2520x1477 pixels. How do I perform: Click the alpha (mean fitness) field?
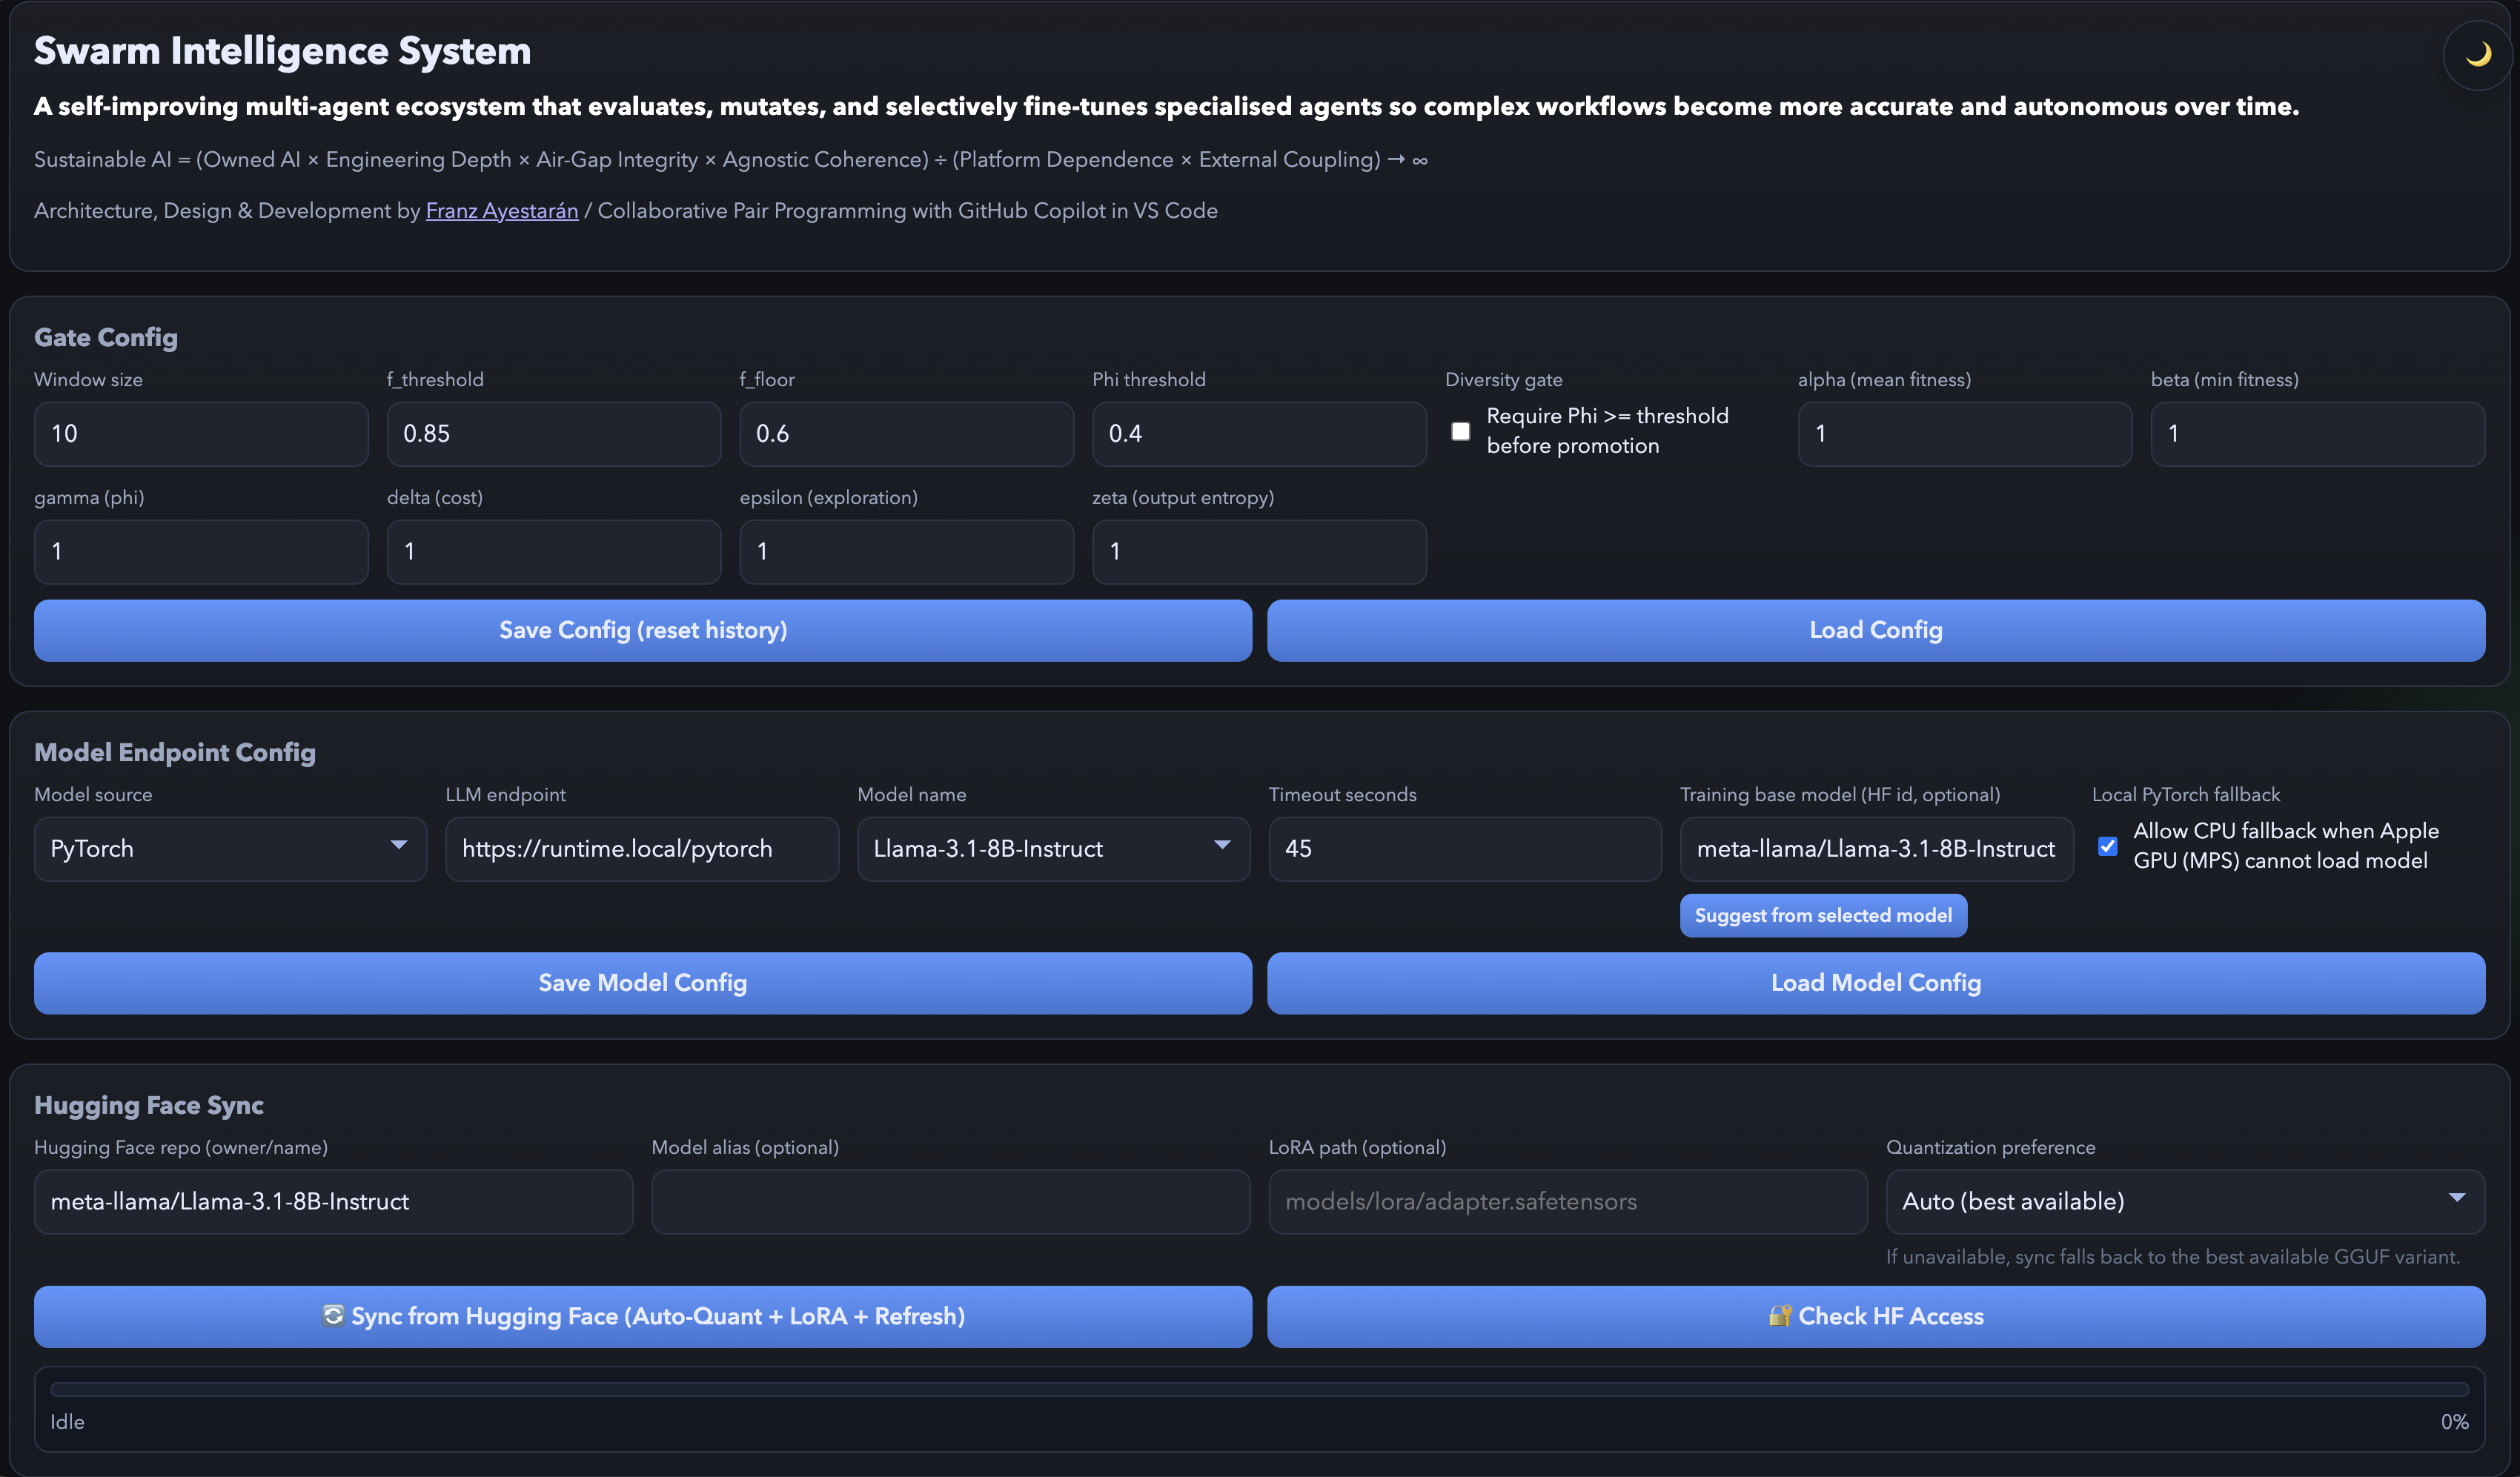[x=1965, y=434]
